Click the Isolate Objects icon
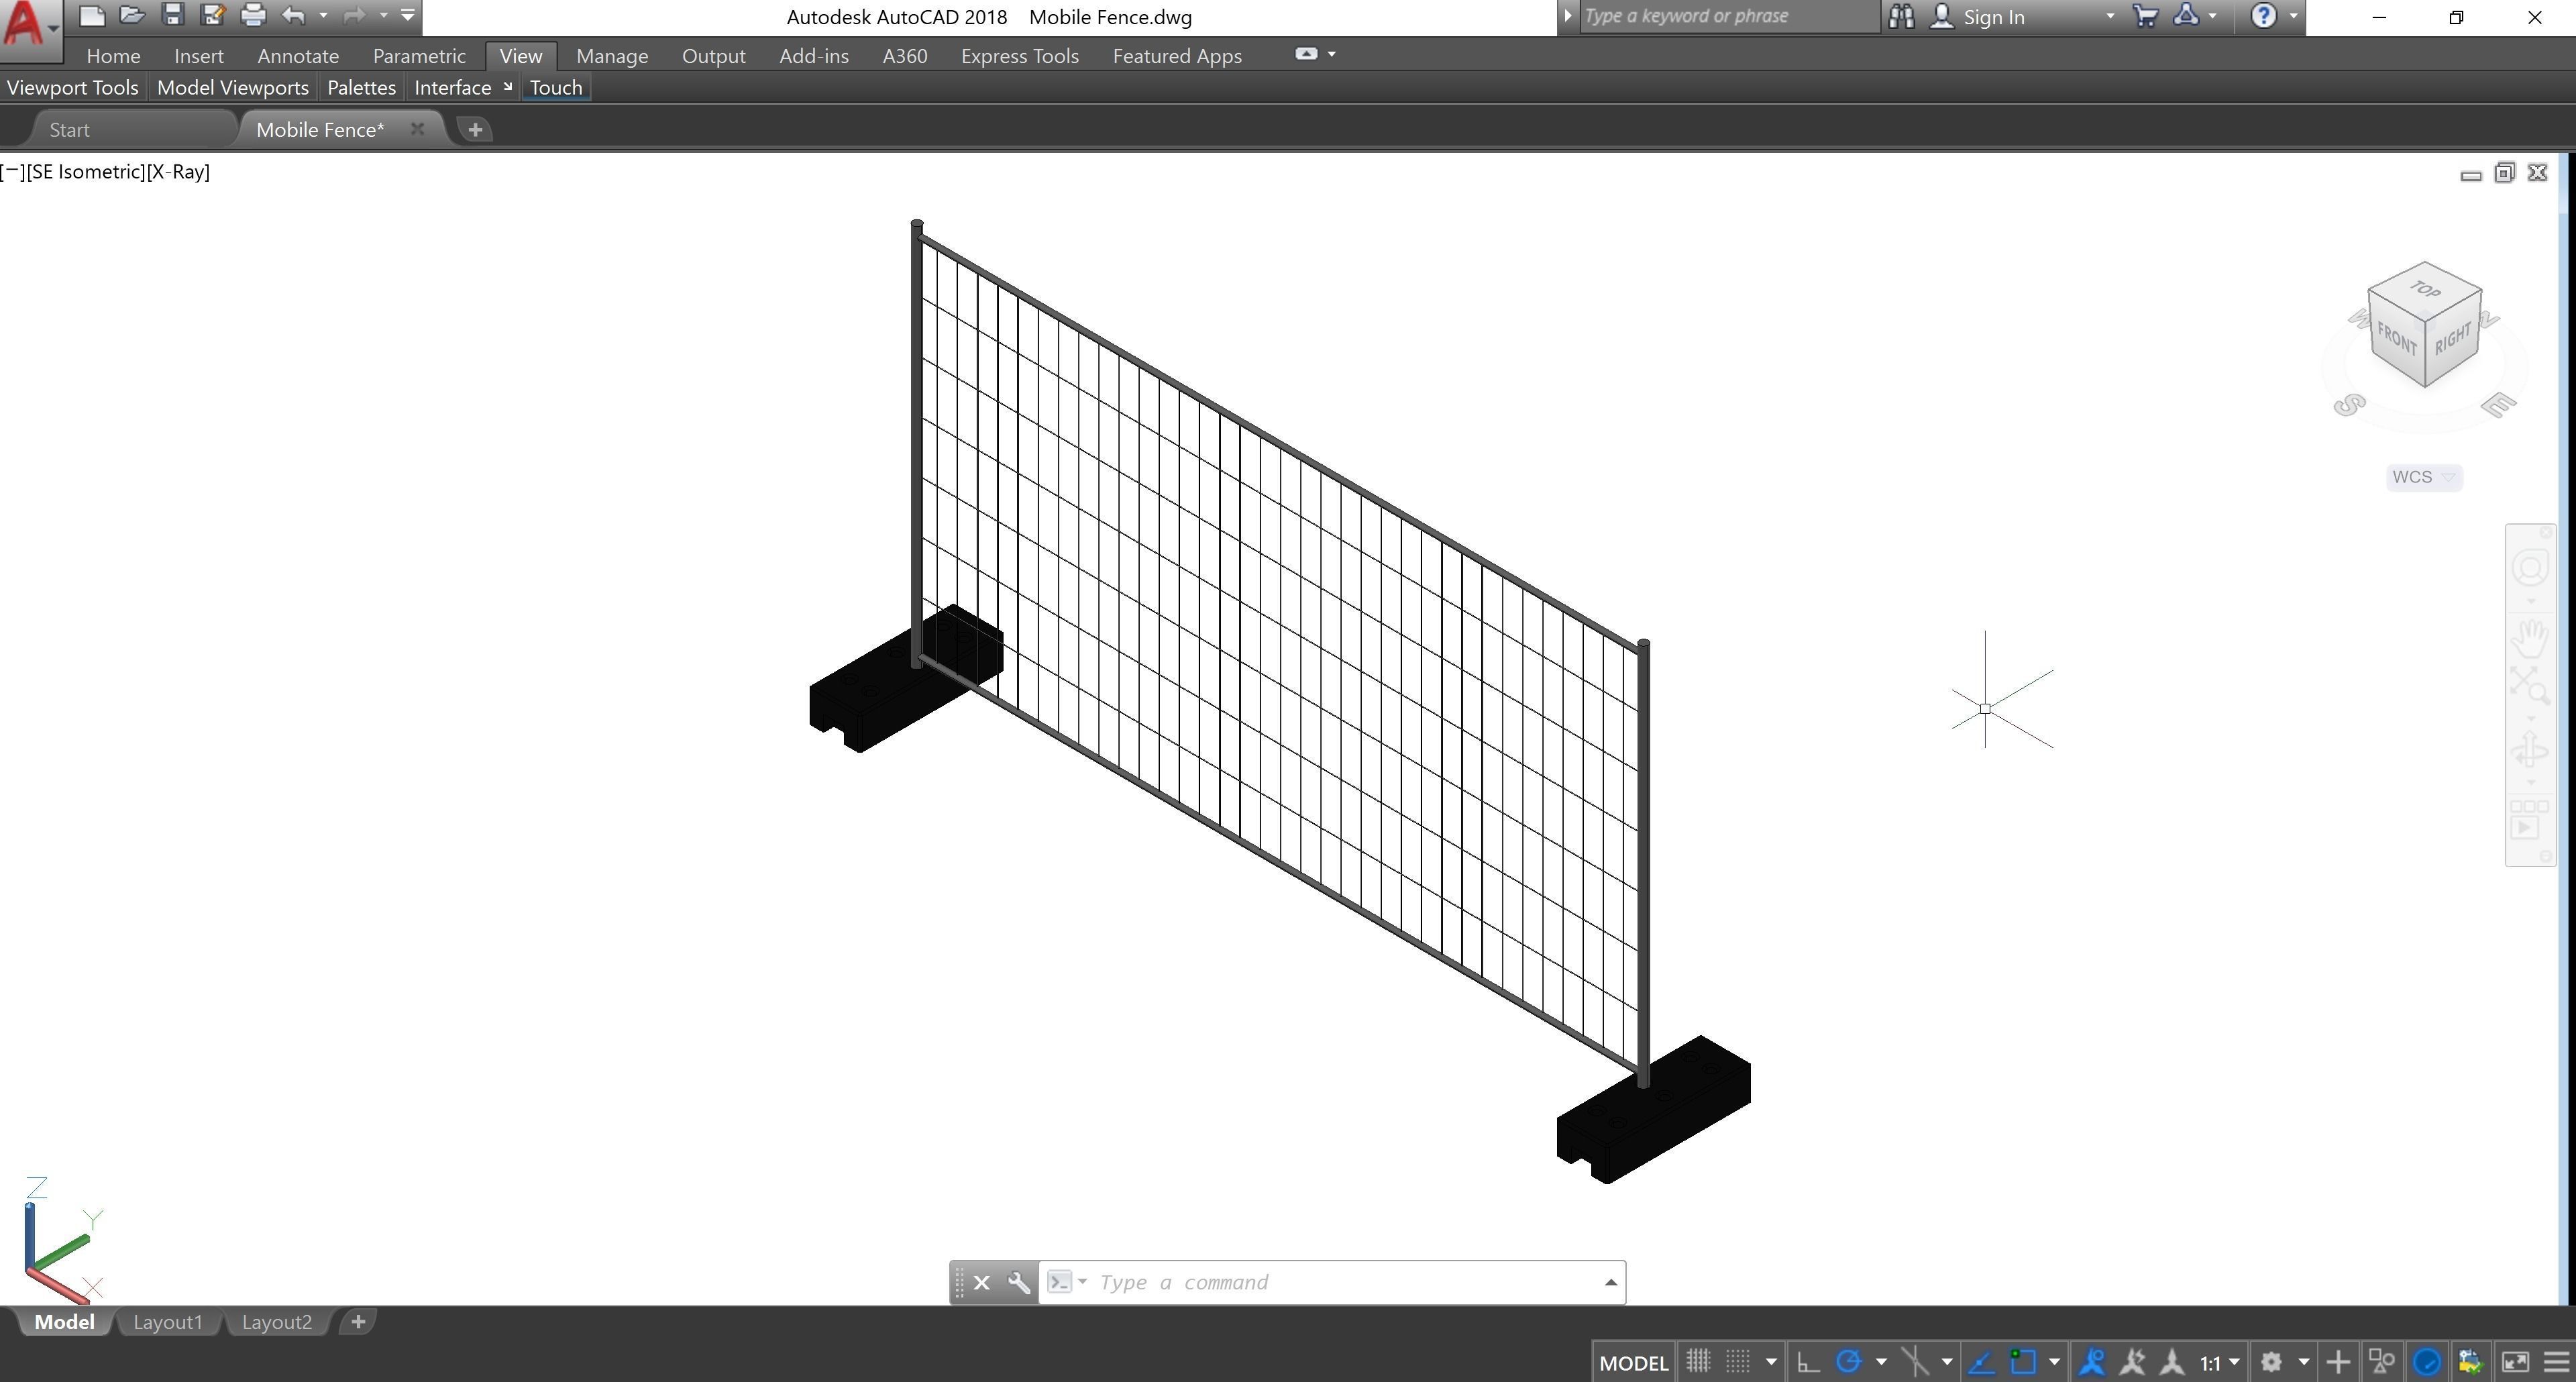Image resolution: width=2576 pixels, height=1382 pixels. click(x=2382, y=1362)
